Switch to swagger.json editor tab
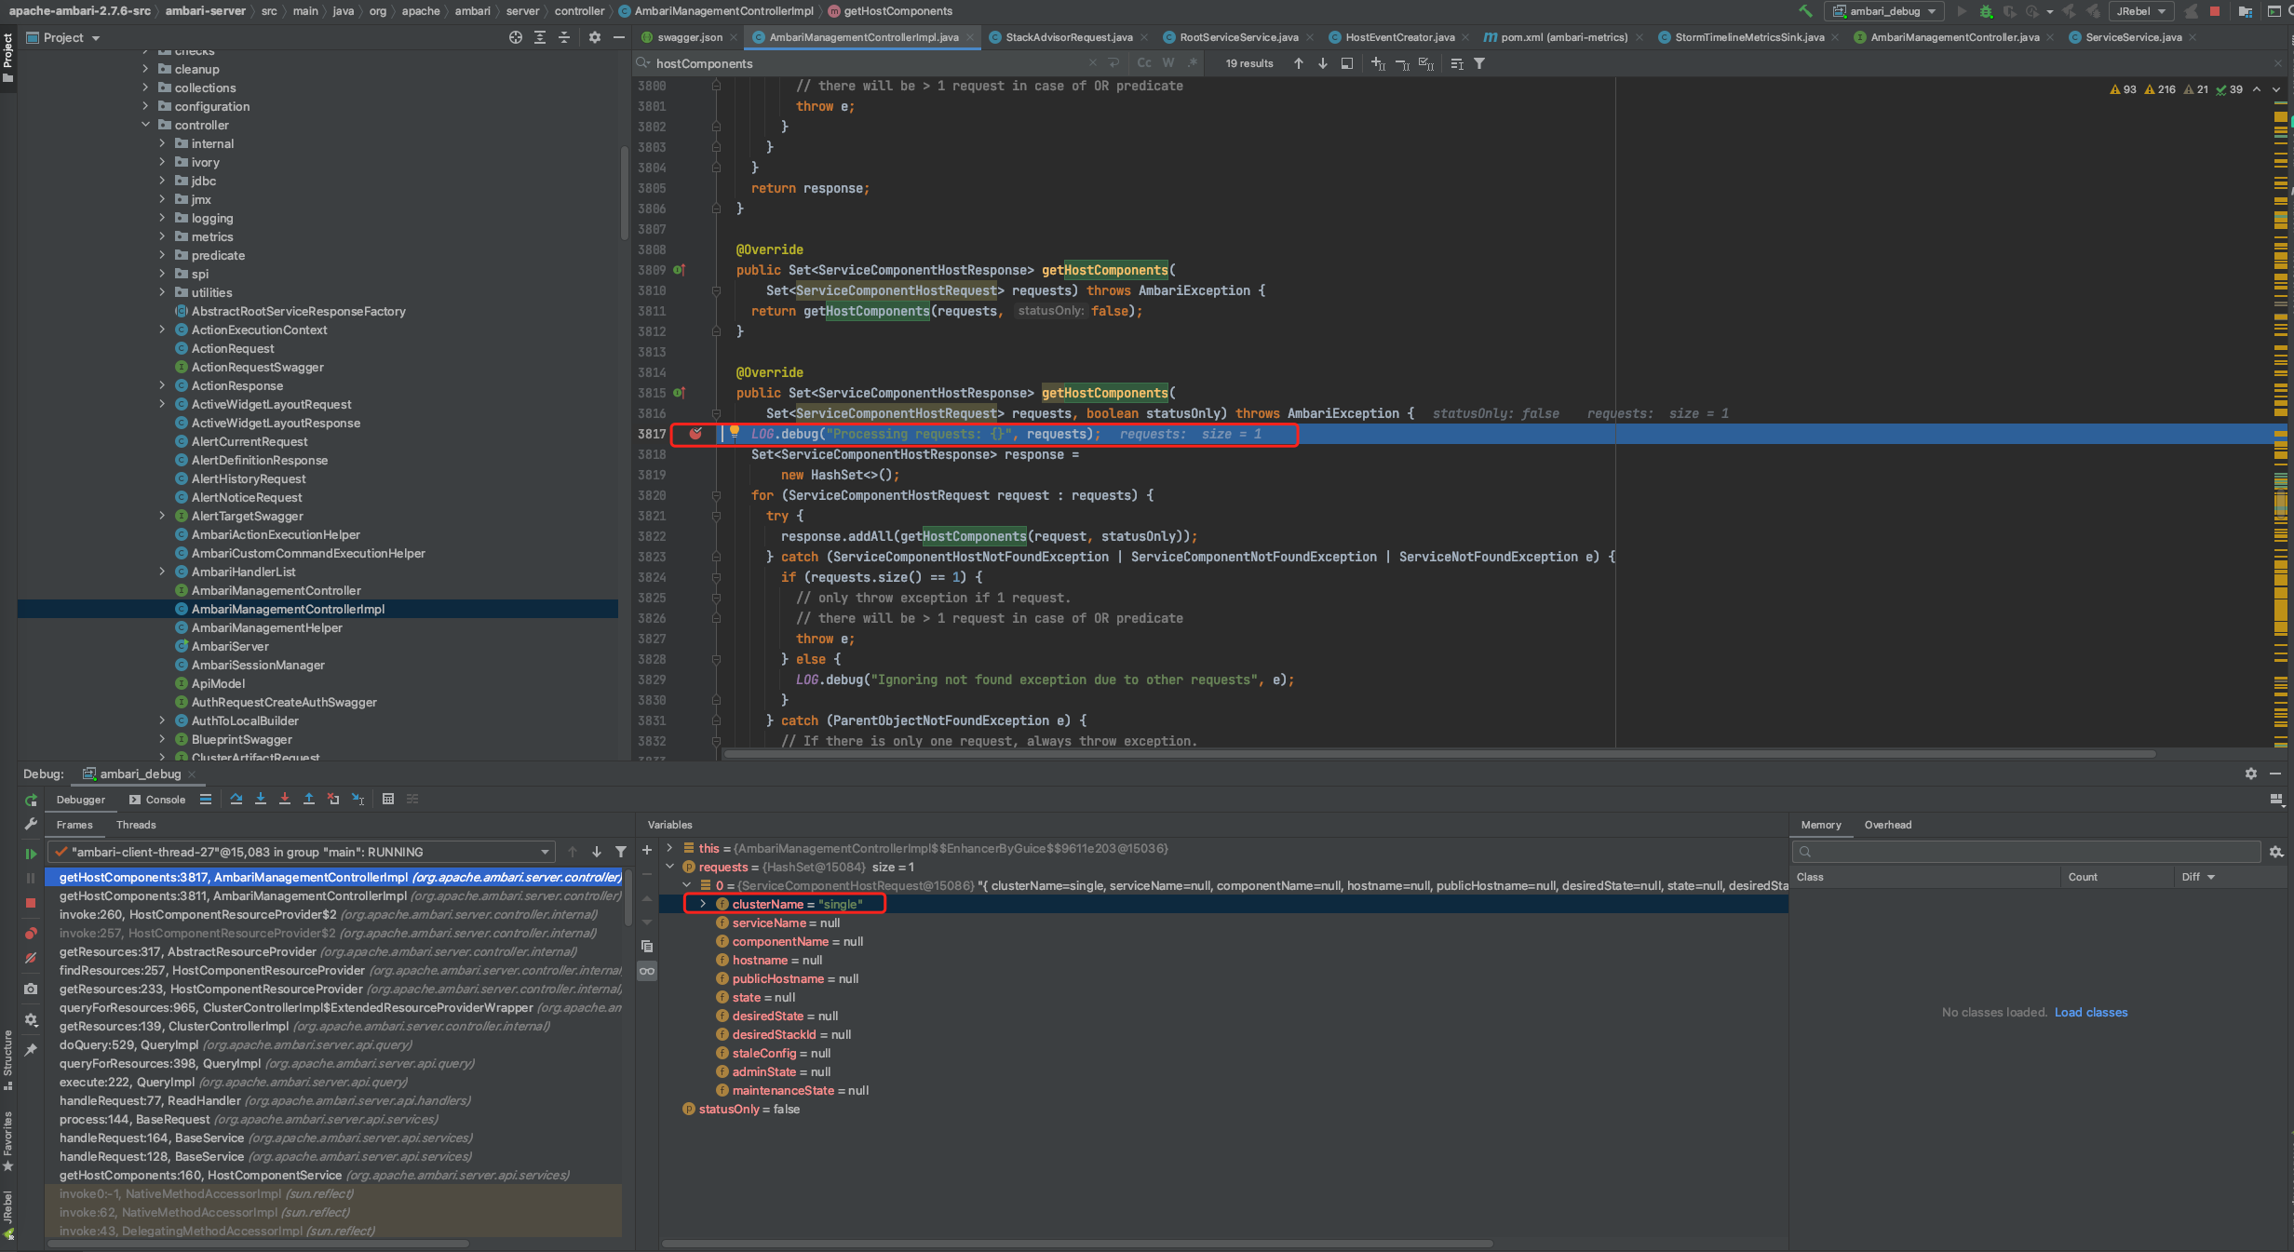2294x1252 pixels. 689,37
